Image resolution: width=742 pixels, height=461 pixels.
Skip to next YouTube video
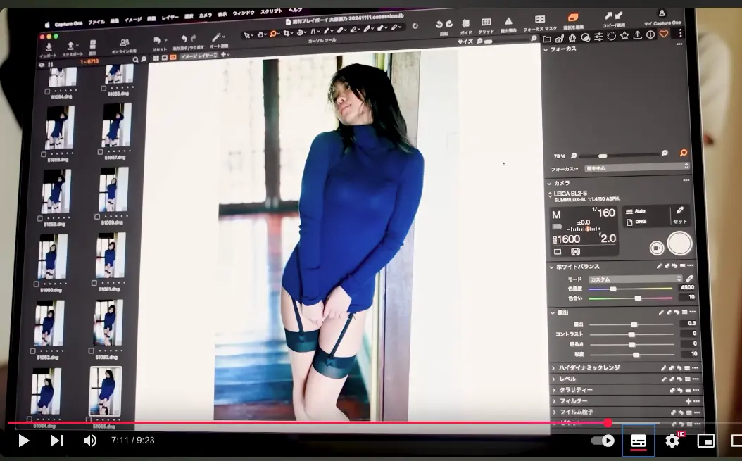pyautogui.click(x=57, y=441)
